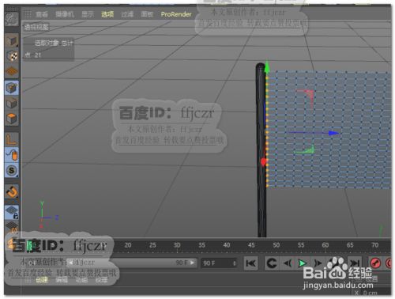Click the green Y-axis arrow of gizmo

[x=267, y=67]
